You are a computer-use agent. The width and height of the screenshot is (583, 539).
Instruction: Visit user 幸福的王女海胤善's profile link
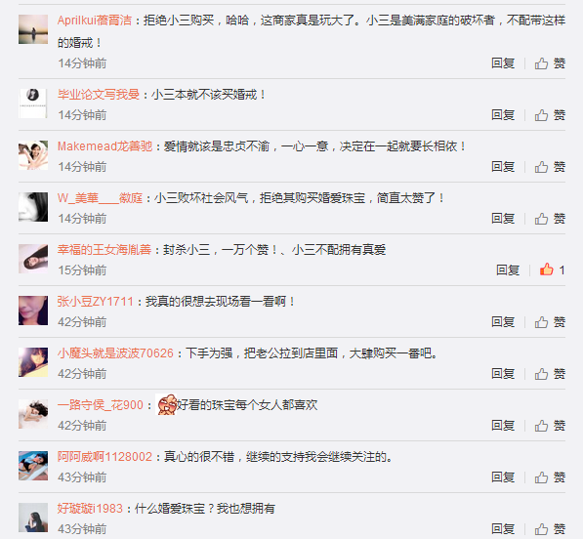pyautogui.click(x=104, y=249)
